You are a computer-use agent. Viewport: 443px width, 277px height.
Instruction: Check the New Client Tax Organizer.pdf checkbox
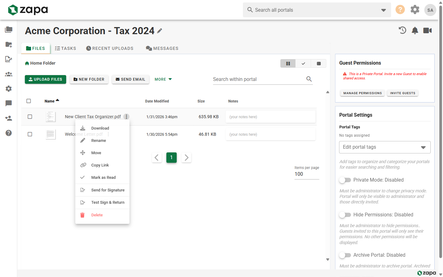tap(30, 117)
